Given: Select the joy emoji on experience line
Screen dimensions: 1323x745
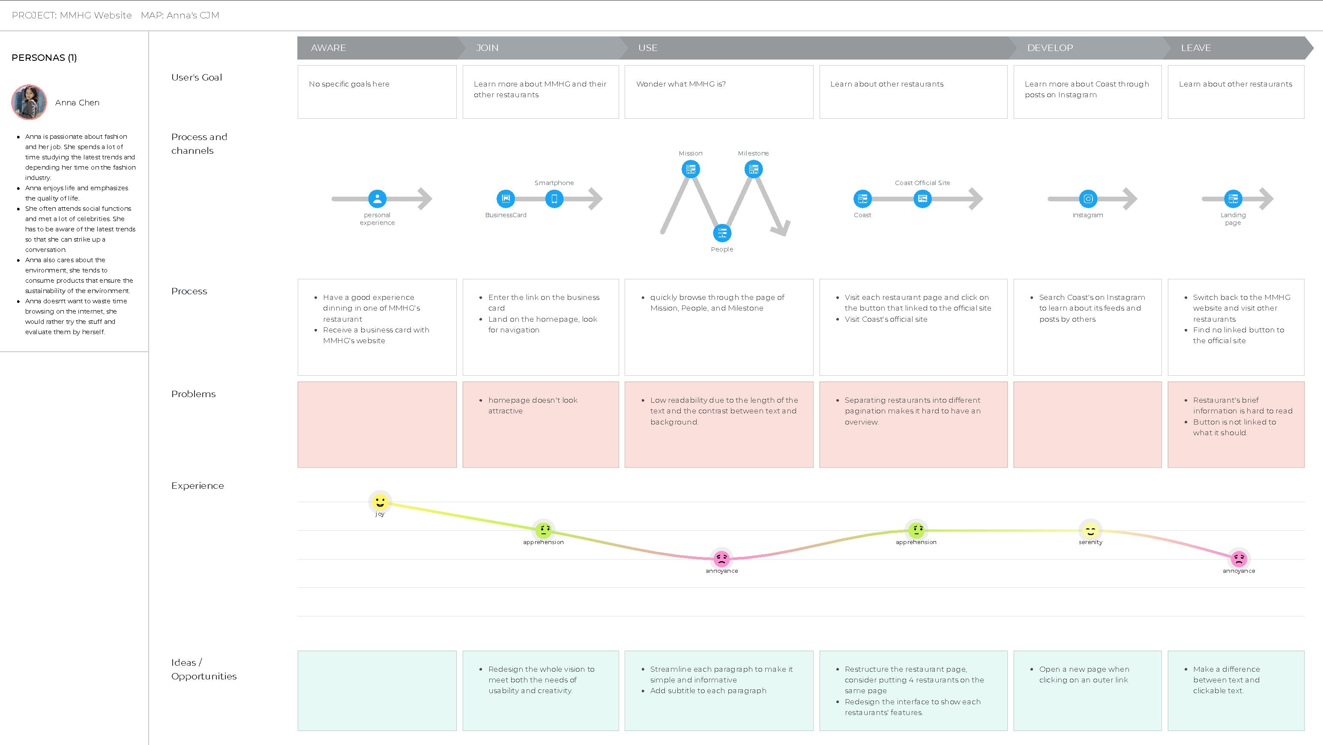Looking at the screenshot, I should coord(380,502).
